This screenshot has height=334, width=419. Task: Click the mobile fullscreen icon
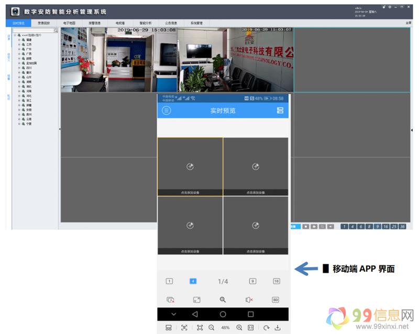click(196, 299)
